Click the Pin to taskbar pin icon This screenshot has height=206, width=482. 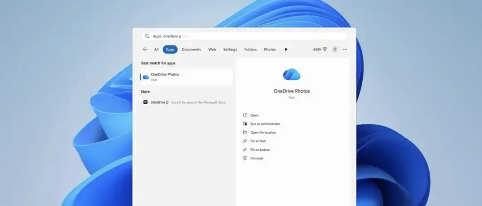(x=245, y=150)
